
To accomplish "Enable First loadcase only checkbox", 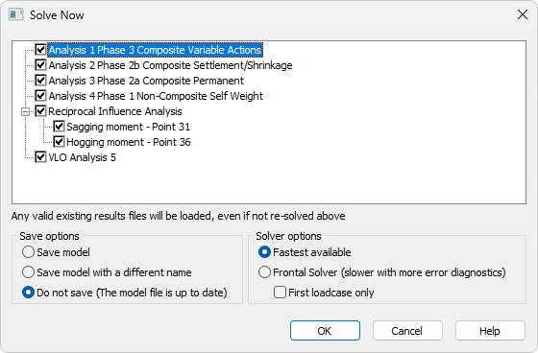I will 280,293.
